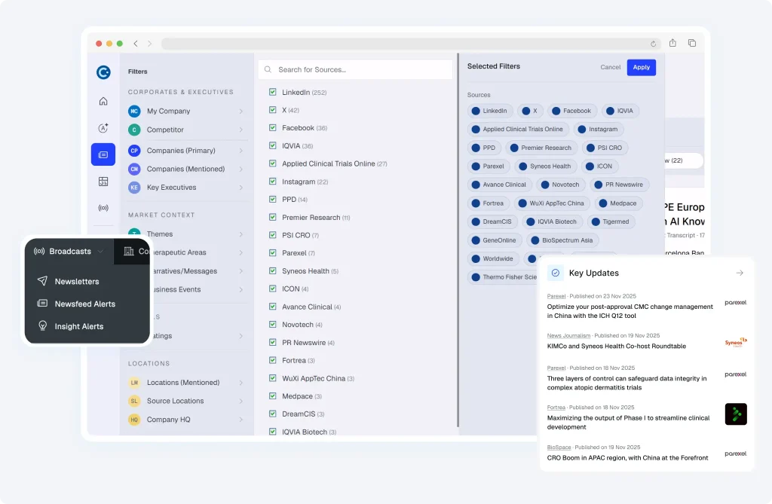Click the blue C app logo
The width and height of the screenshot is (772, 504).
point(103,72)
